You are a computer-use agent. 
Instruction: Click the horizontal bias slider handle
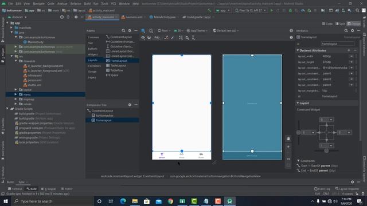[x=326, y=151]
